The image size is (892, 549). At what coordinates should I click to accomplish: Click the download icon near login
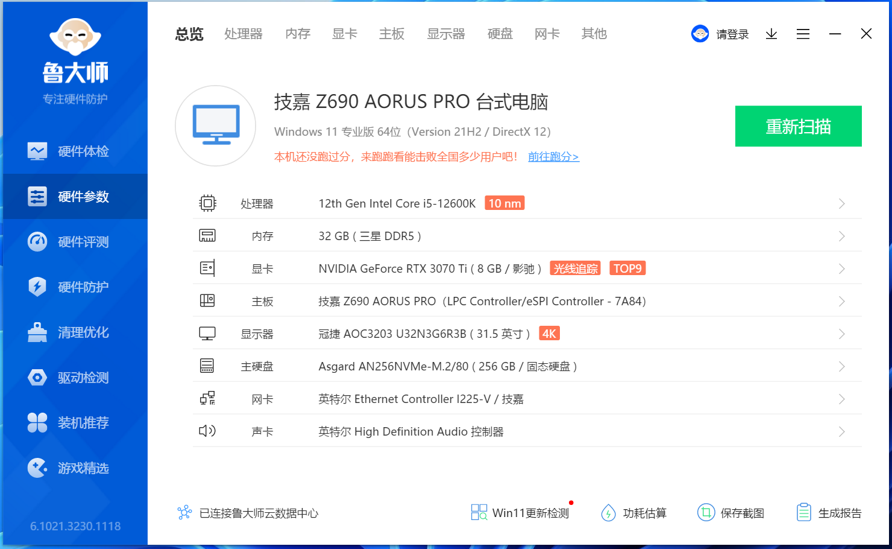pos(771,34)
